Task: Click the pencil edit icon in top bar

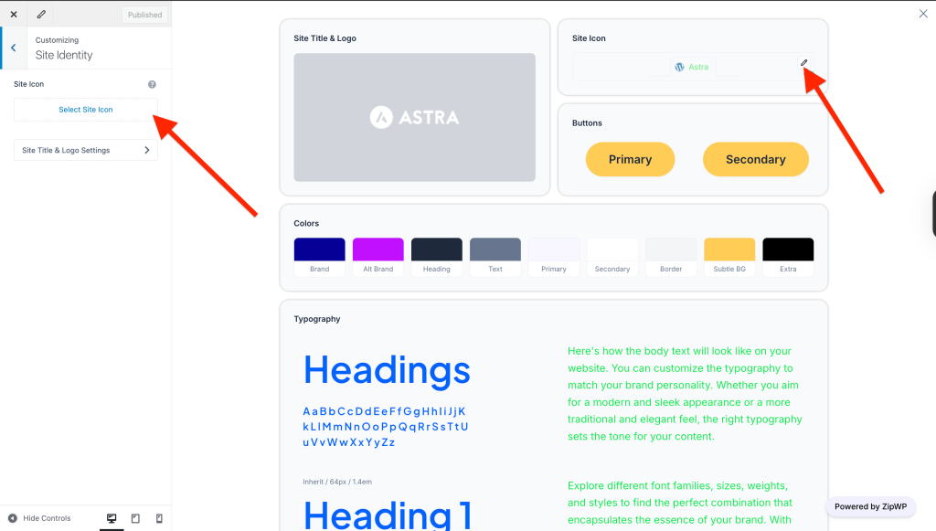Action: pos(41,15)
